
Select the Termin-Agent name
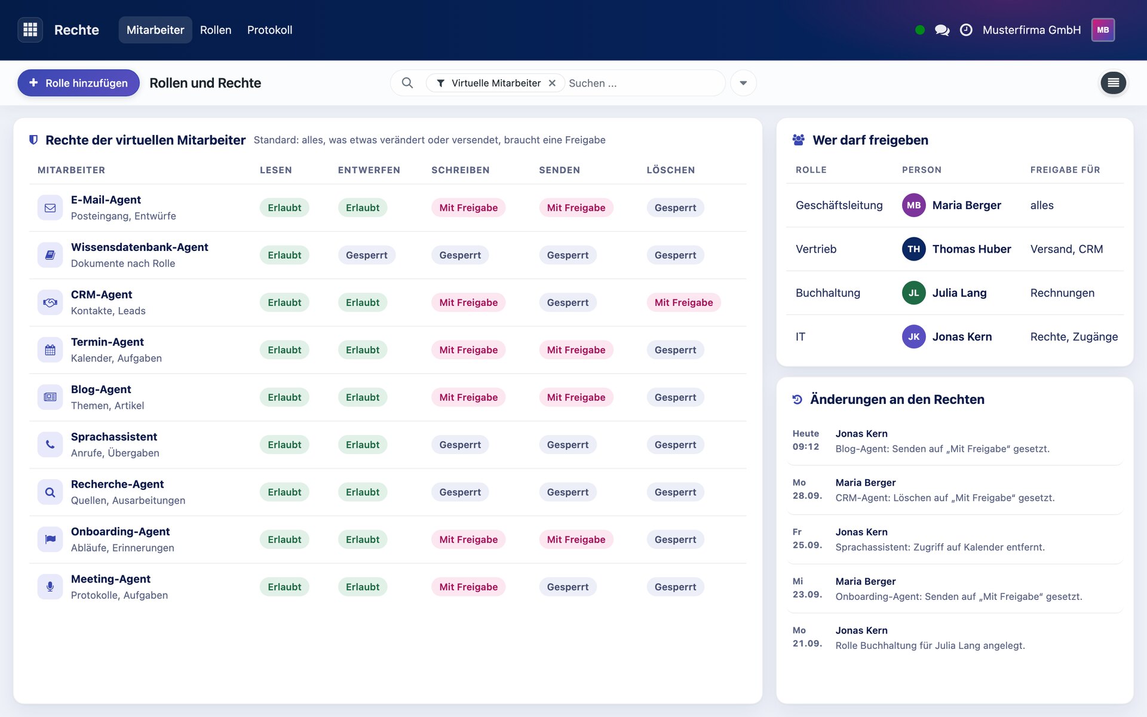[108, 342]
